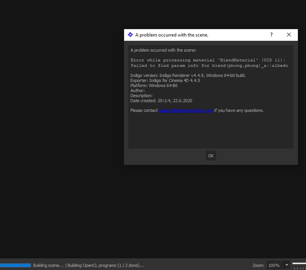The image size is (306, 270).
Task: Click the 'Zoom:' label in status bar
Action: tap(258, 265)
